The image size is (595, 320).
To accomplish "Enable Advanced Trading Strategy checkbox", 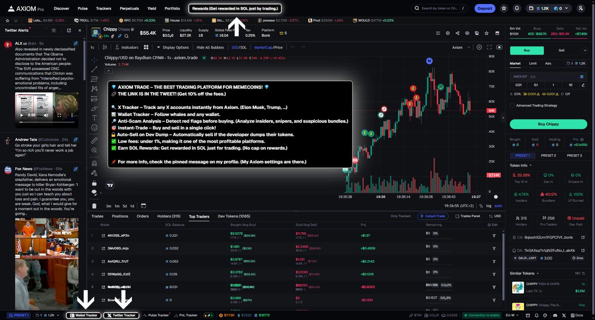I will coord(512,105).
